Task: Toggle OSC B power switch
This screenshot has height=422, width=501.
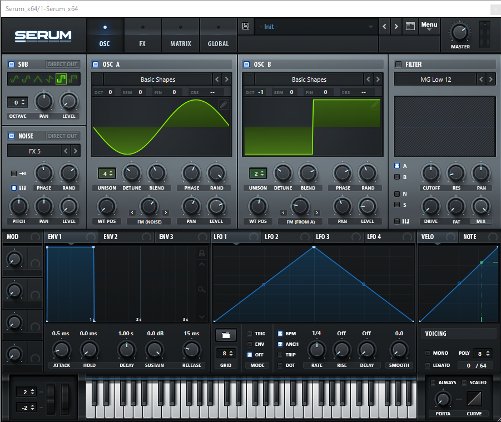Action: point(247,64)
